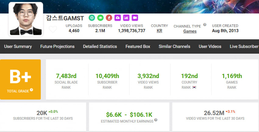The height and width of the screenshot is (132, 259).
Task: Click the Total Grade help question icon
Action: click(x=31, y=90)
